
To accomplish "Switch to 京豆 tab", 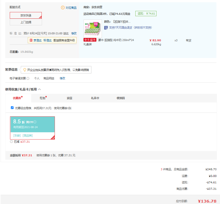I will tap(69, 98).
